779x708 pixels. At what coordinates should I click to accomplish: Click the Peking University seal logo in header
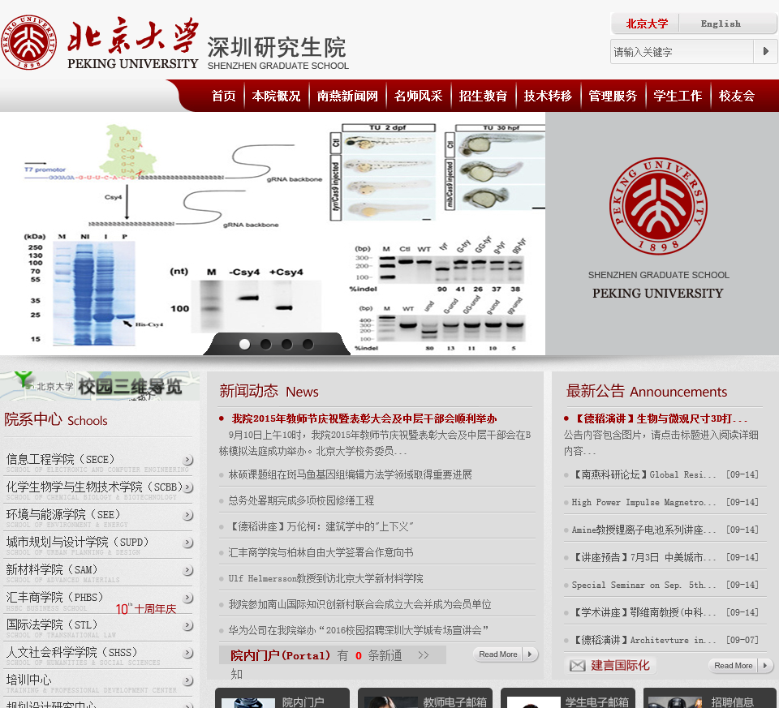coord(28,41)
